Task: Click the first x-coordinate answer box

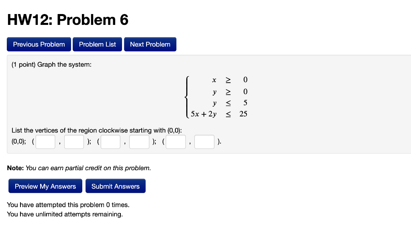Action: click(x=45, y=142)
